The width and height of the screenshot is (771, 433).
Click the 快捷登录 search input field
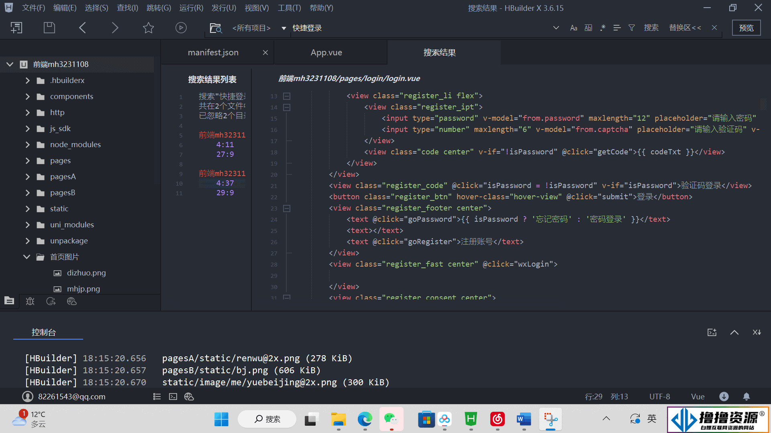tap(418, 28)
